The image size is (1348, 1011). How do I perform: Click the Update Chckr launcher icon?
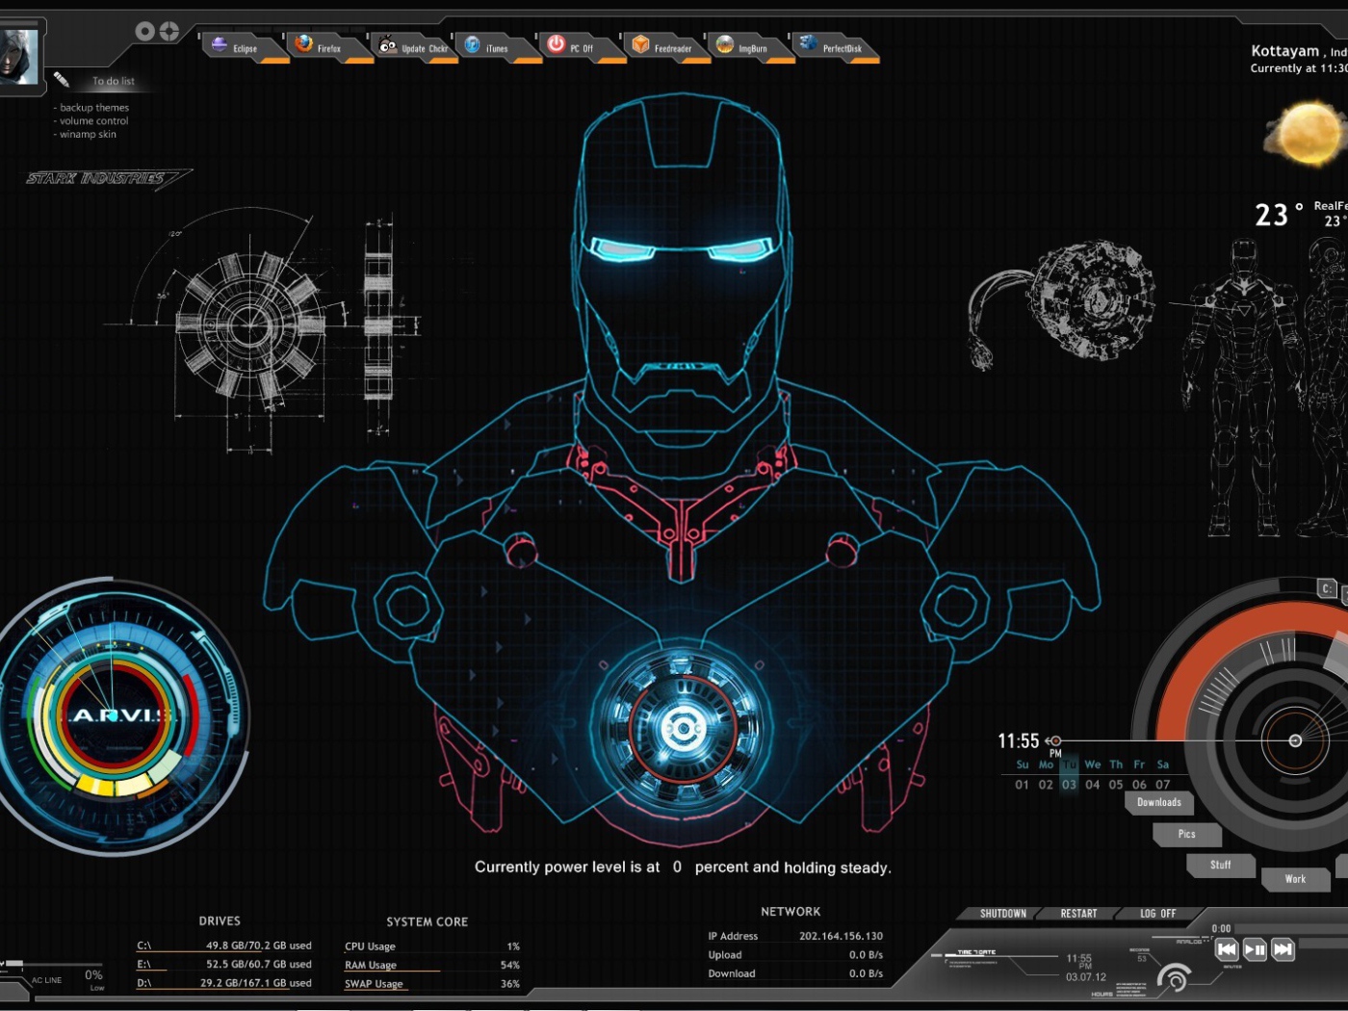point(388,45)
